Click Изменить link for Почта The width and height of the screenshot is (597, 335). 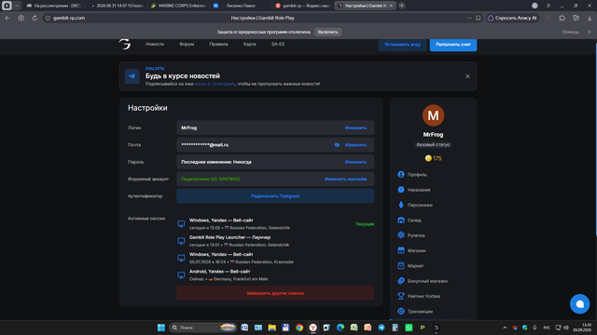[x=355, y=145]
